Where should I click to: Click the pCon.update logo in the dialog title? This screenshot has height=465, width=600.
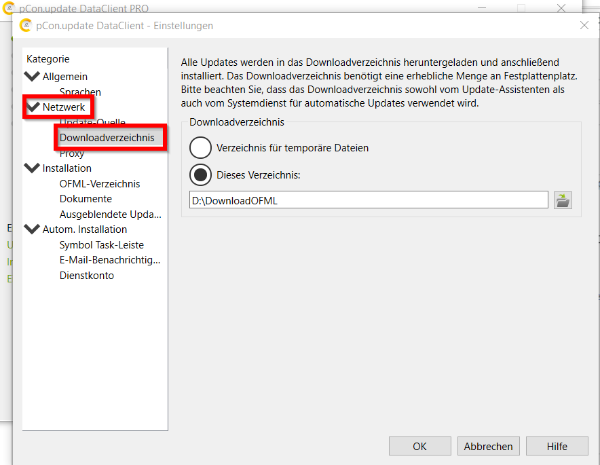click(26, 26)
